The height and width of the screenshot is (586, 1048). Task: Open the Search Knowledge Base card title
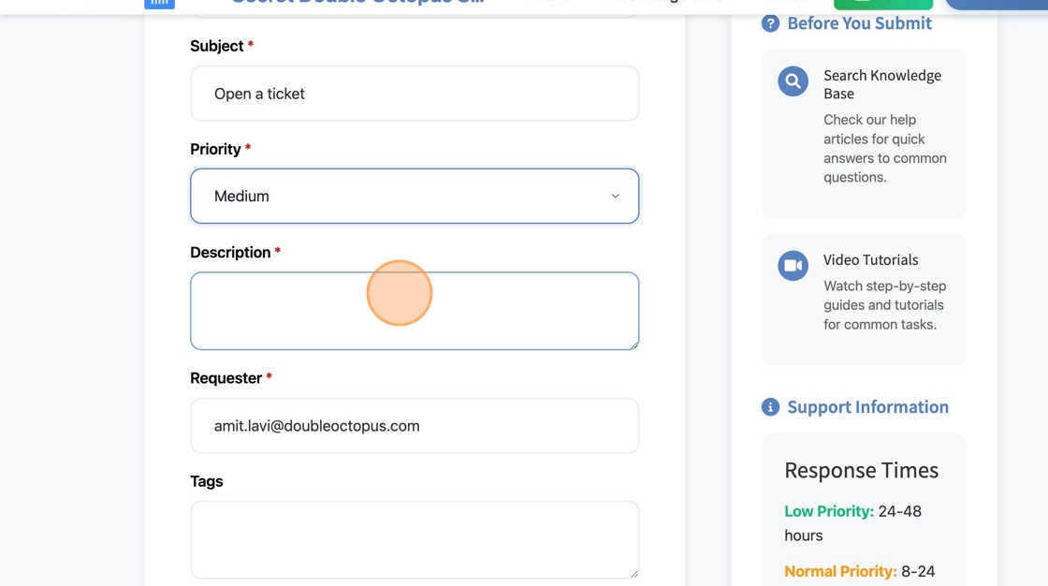(881, 84)
